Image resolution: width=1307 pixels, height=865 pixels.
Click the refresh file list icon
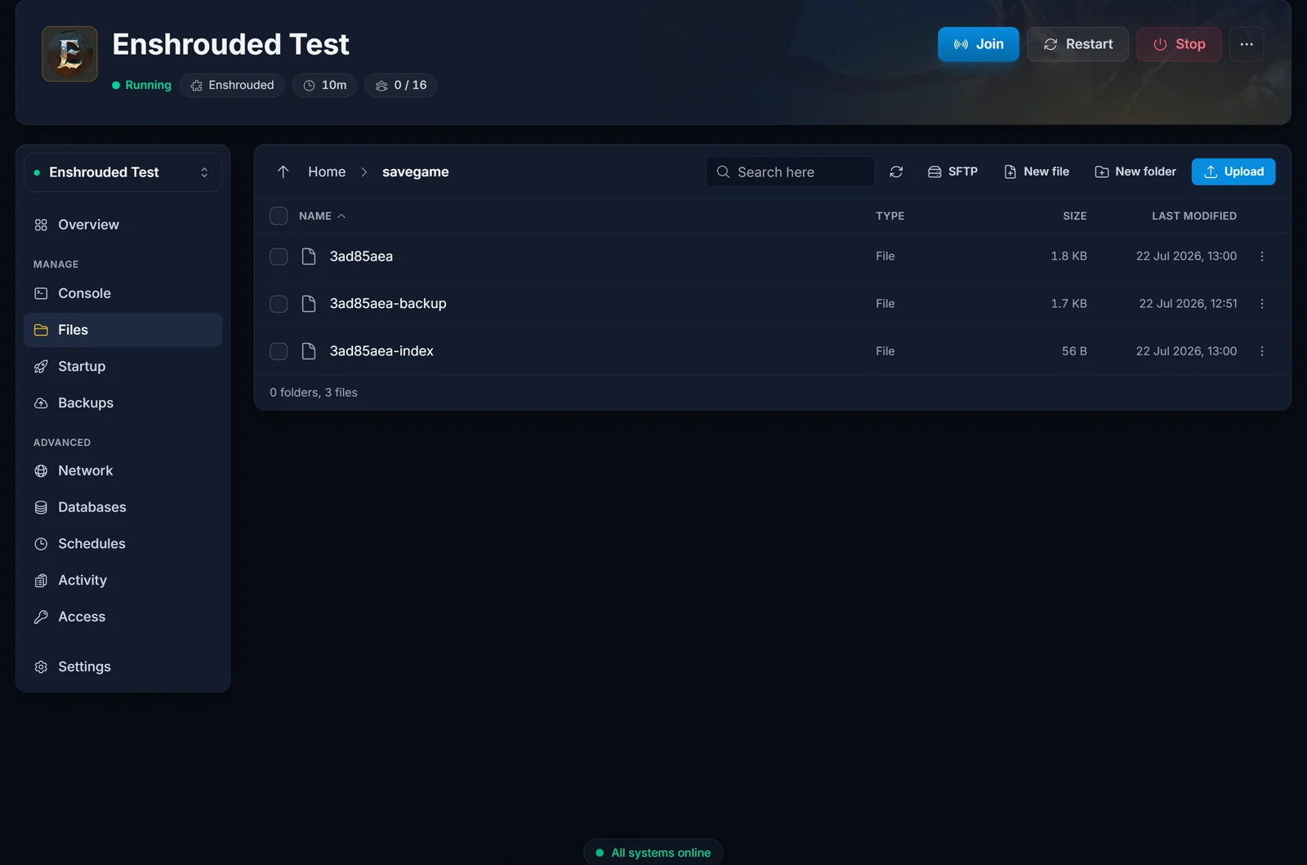pyautogui.click(x=896, y=172)
